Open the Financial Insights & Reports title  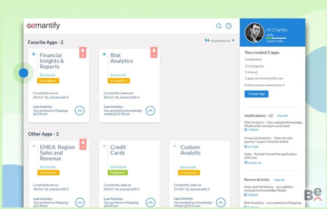(52, 61)
